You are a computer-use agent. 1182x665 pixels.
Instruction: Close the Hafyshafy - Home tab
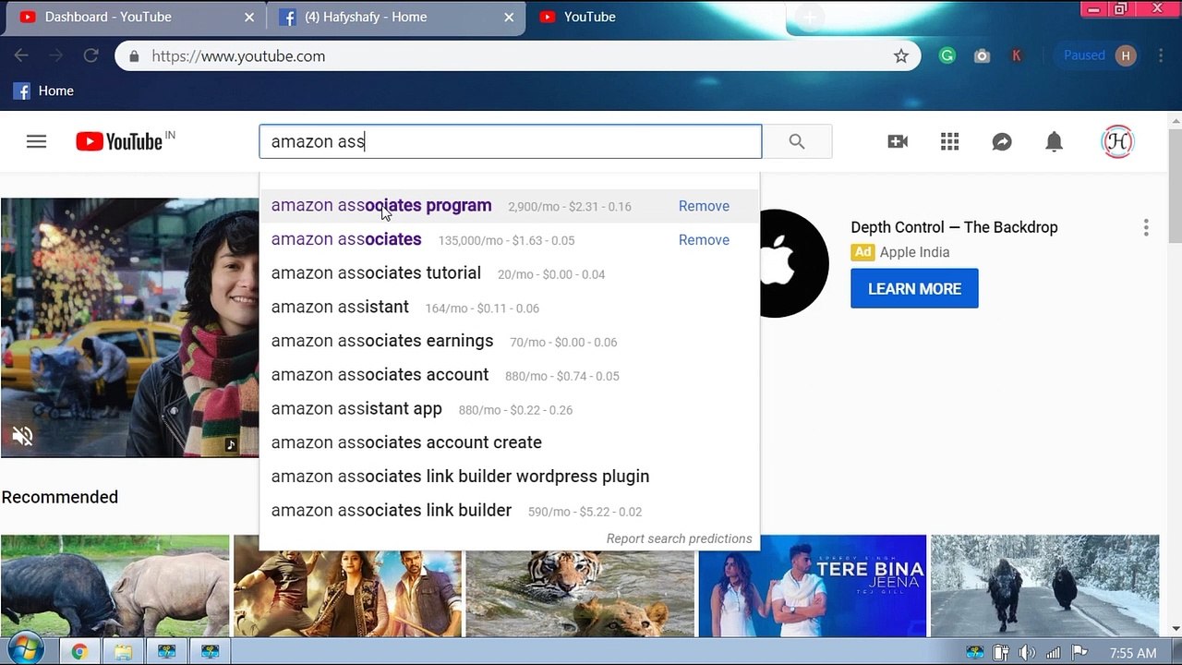pos(509,17)
